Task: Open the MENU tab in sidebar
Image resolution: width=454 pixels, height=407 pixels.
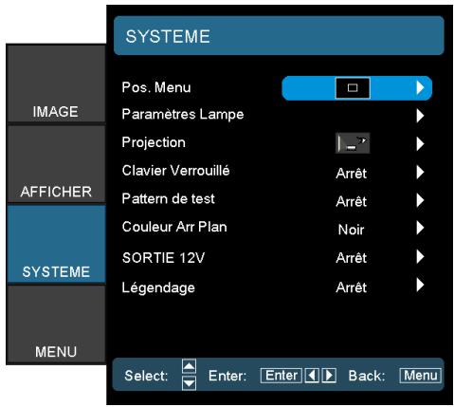Action: [56, 324]
